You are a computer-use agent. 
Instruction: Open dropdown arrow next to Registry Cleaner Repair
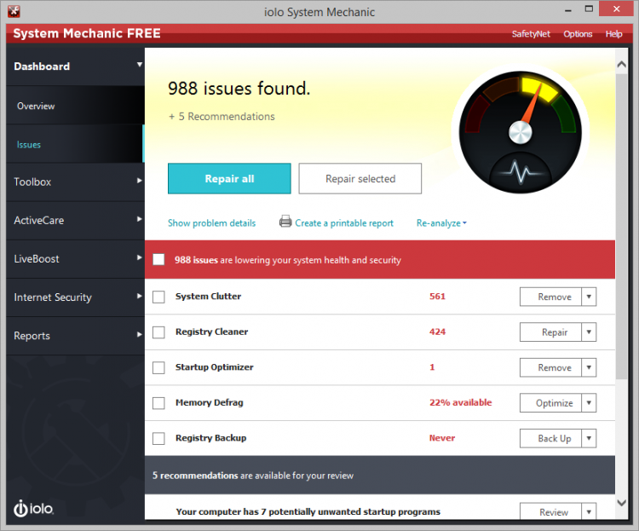(589, 332)
